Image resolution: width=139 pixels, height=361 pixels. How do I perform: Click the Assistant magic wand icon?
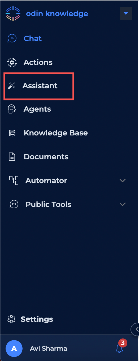pos(11,86)
